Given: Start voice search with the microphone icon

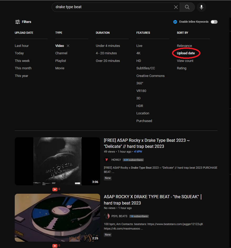Looking at the screenshot, I should pyautogui.click(x=201, y=7).
